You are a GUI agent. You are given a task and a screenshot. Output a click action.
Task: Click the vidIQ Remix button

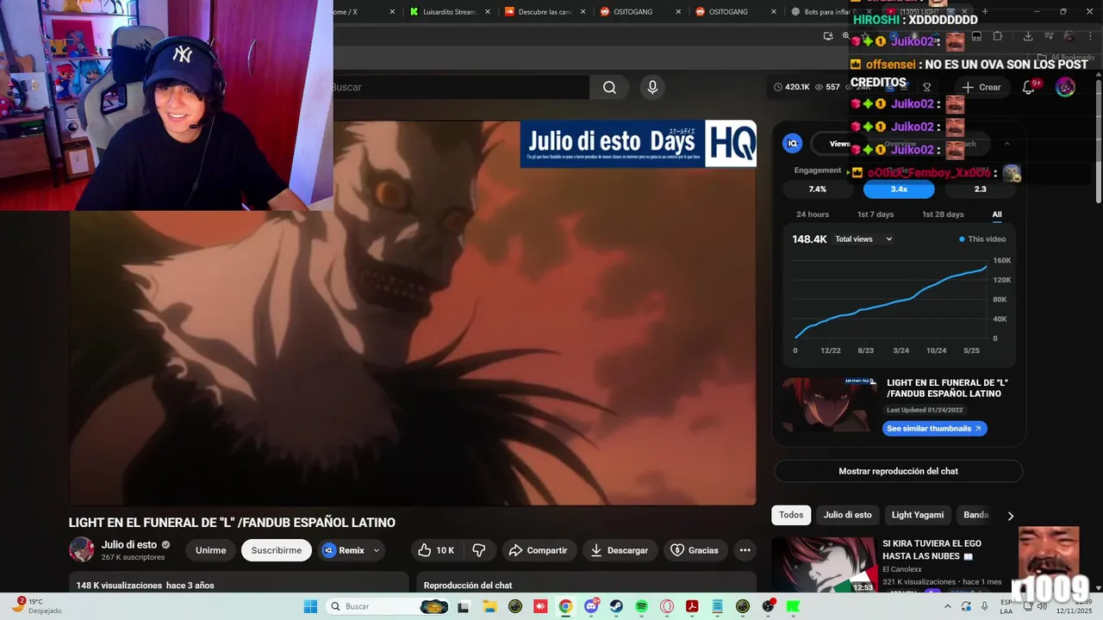pos(343,550)
